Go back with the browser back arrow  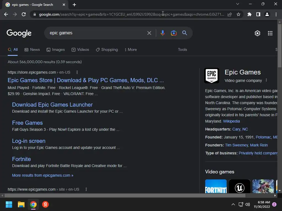point(6,14)
